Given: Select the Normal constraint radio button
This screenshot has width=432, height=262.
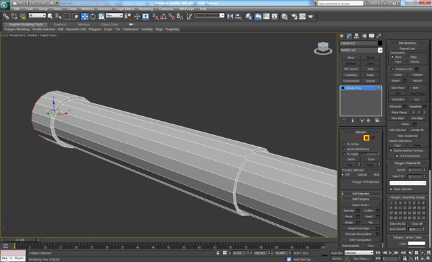Looking at the screenshot, I should (408, 61).
